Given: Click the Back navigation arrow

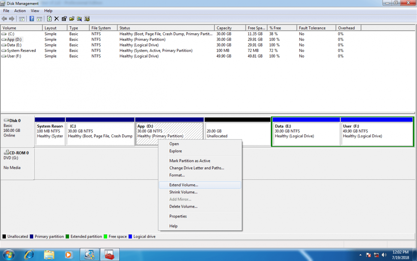Looking at the screenshot, I should pyautogui.click(x=4, y=19).
